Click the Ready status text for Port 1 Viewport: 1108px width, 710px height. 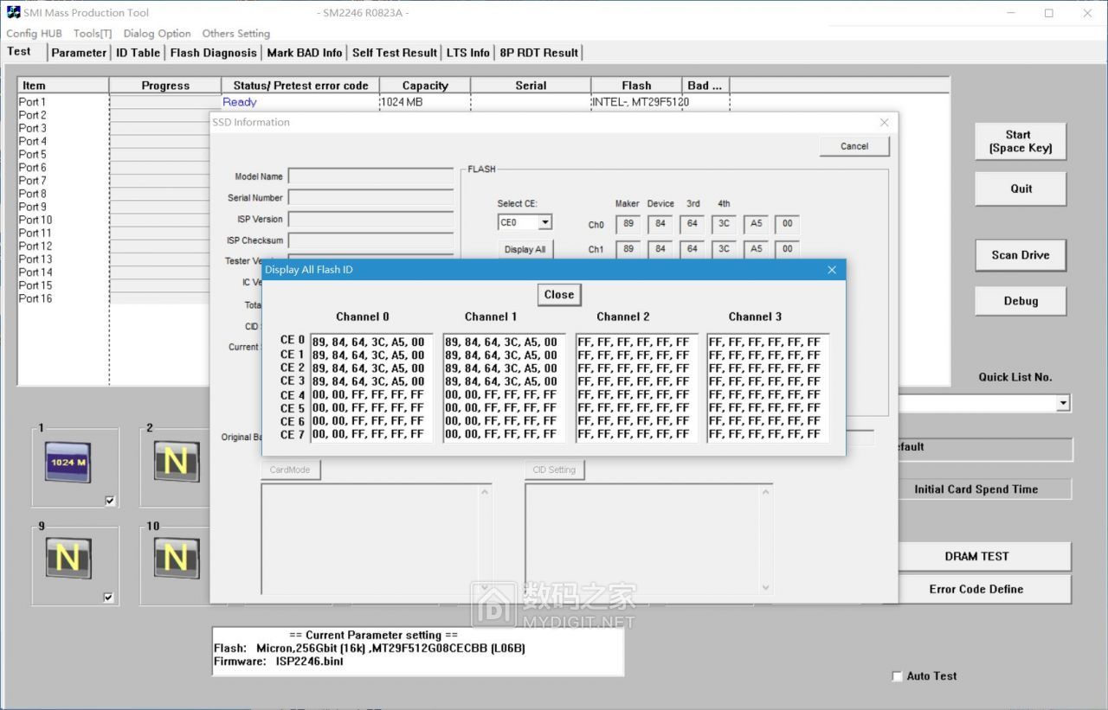click(x=240, y=102)
